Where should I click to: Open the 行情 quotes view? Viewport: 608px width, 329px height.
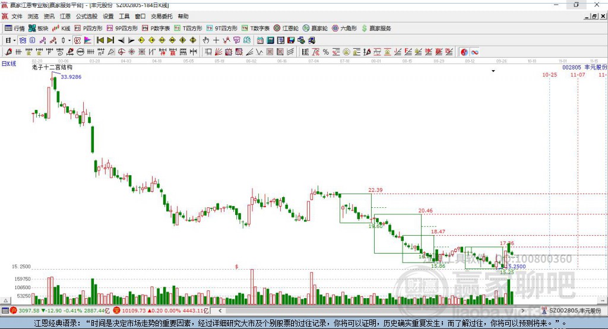click(x=15, y=29)
